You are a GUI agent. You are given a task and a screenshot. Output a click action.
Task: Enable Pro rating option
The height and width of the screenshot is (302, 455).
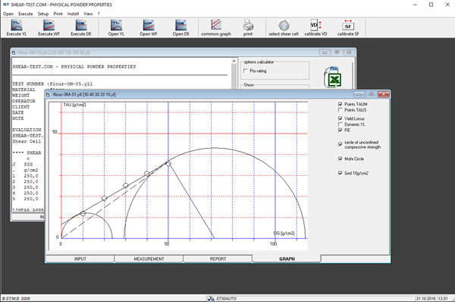tap(246, 71)
